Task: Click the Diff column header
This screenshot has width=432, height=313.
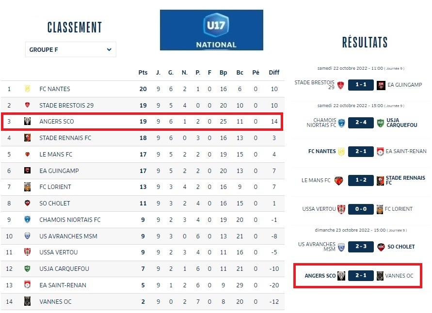Action: (274, 73)
